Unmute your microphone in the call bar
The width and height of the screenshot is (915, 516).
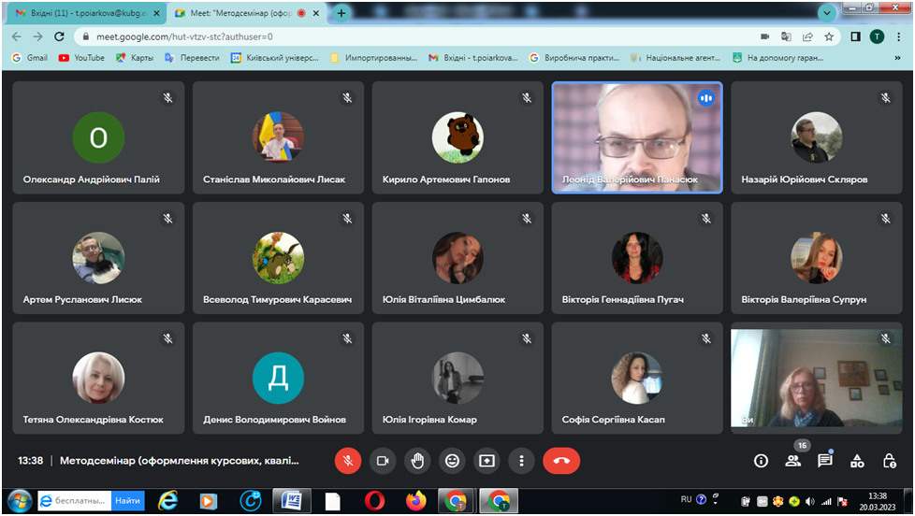tap(347, 461)
